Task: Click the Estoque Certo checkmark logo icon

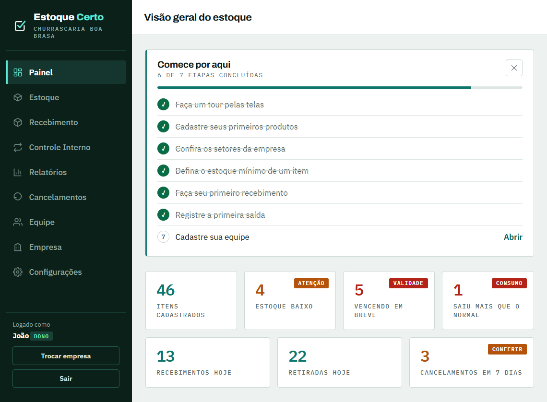Action: pyautogui.click(x=20, y=26)
